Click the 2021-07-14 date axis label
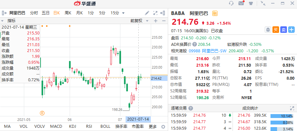The image size is (297, 131). (x=138, y=119)
